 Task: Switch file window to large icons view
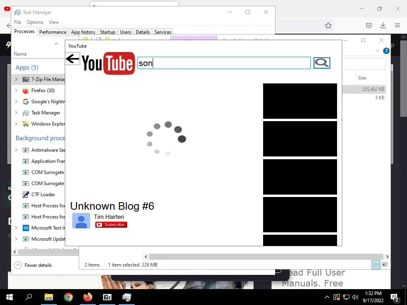pyautogui.click(x=385, y=264)
